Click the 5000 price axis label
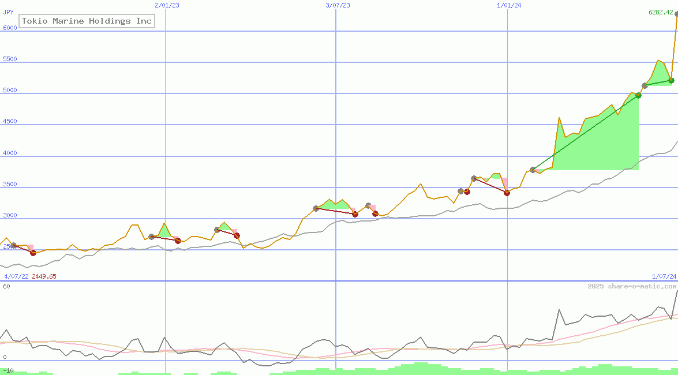This screenshot has height=375, width=678. tap(10, 91)
